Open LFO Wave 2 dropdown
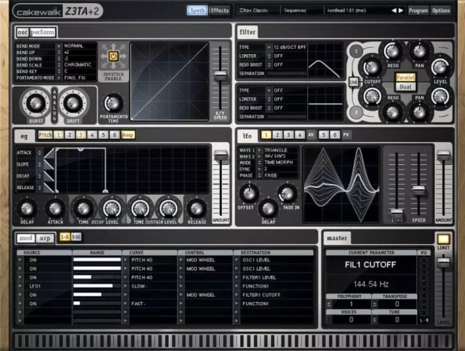The width and height of the screenshot is (465, 351). tap(260, 156)
